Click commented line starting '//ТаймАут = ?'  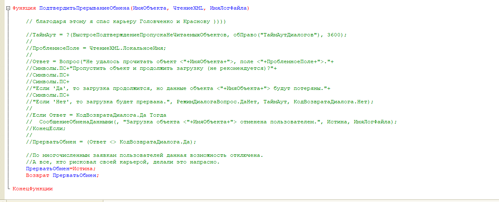pos(187,35)
